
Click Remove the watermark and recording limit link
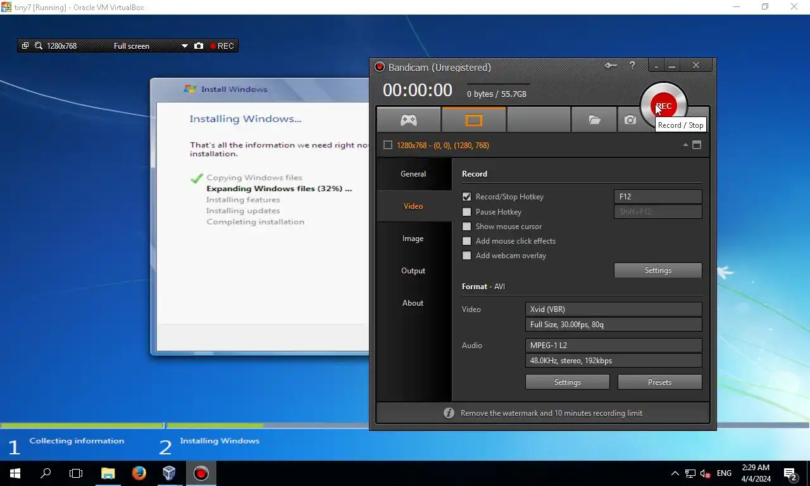[551, 413]
